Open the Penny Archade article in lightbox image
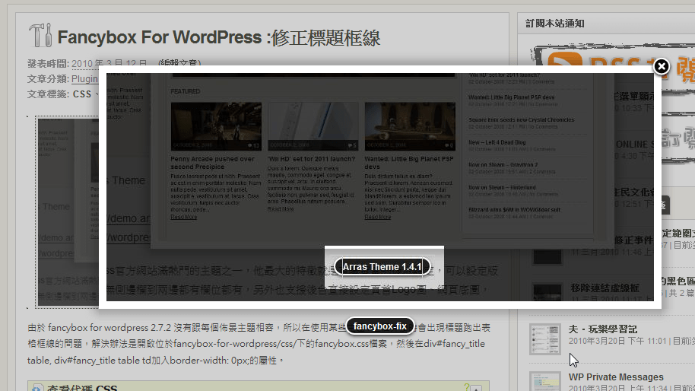Viewport: 695px width, 391px height. 212,163
